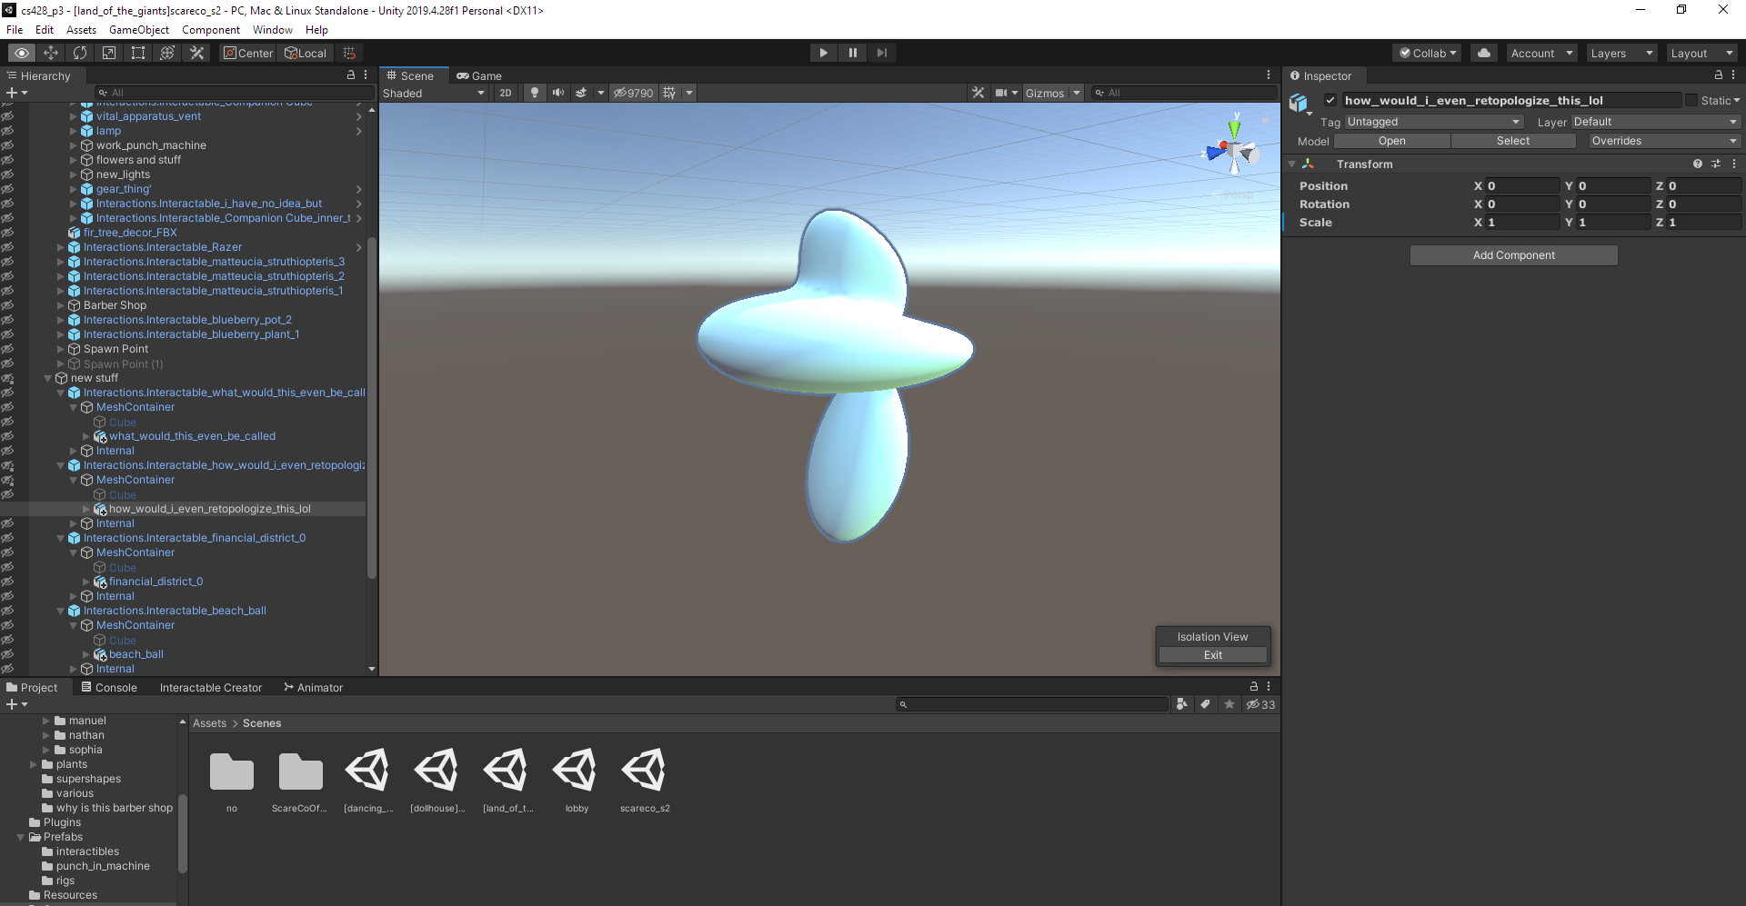Toggle grid snapping icon in toolbar

(349, 53)
